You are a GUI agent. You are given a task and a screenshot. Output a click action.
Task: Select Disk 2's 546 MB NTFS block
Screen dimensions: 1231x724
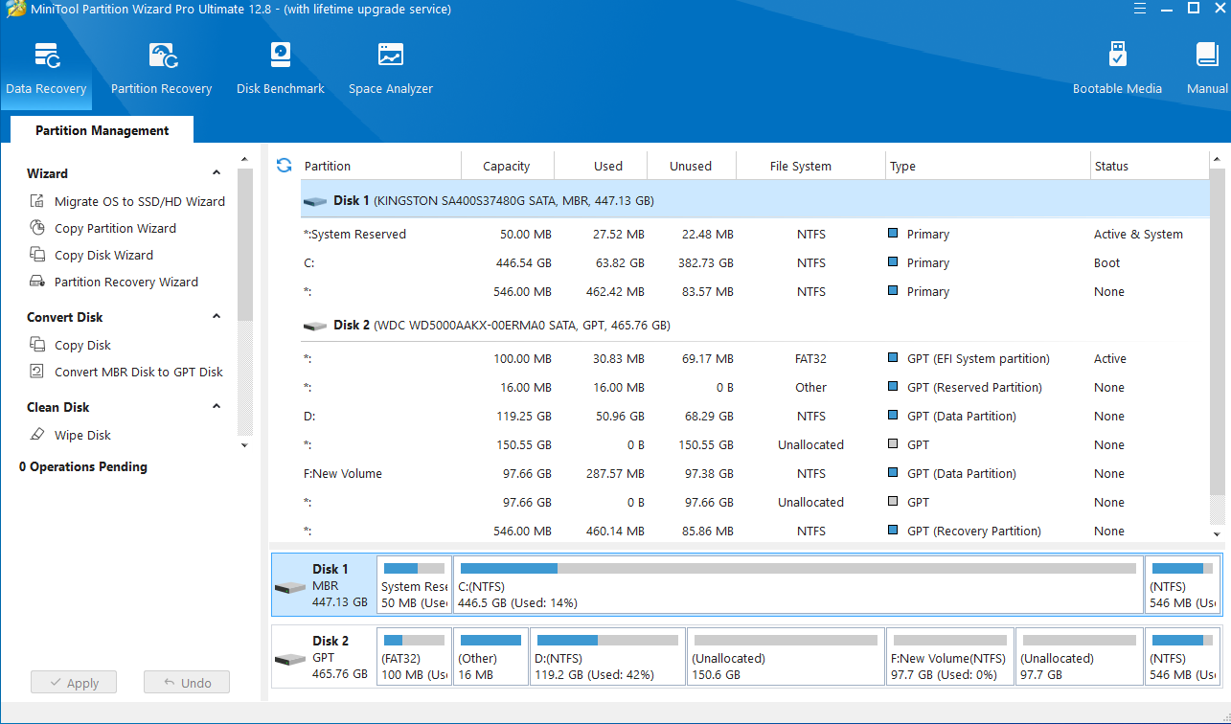click(x=1183, y=657)
